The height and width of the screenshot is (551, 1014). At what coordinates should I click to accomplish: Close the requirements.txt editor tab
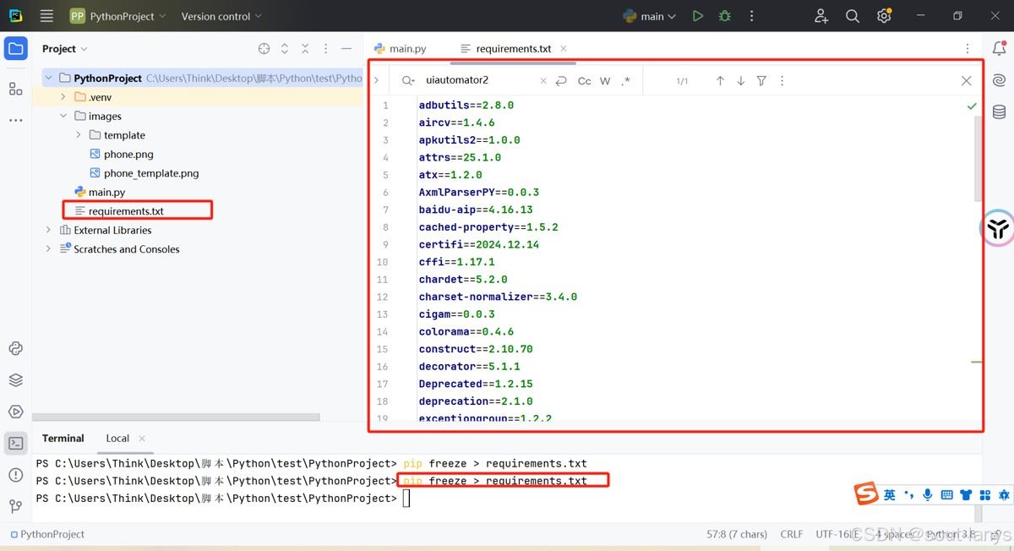coord(564,49)
